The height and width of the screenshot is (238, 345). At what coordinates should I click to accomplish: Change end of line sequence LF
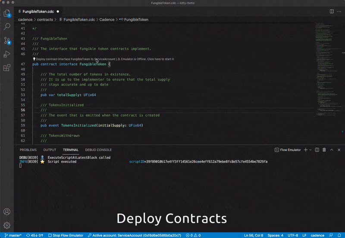[304, 235]
